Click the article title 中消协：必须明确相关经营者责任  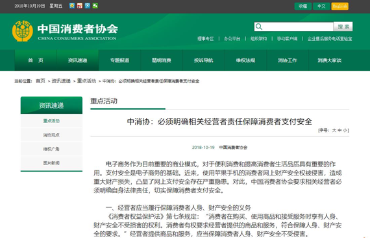point(219,122)
